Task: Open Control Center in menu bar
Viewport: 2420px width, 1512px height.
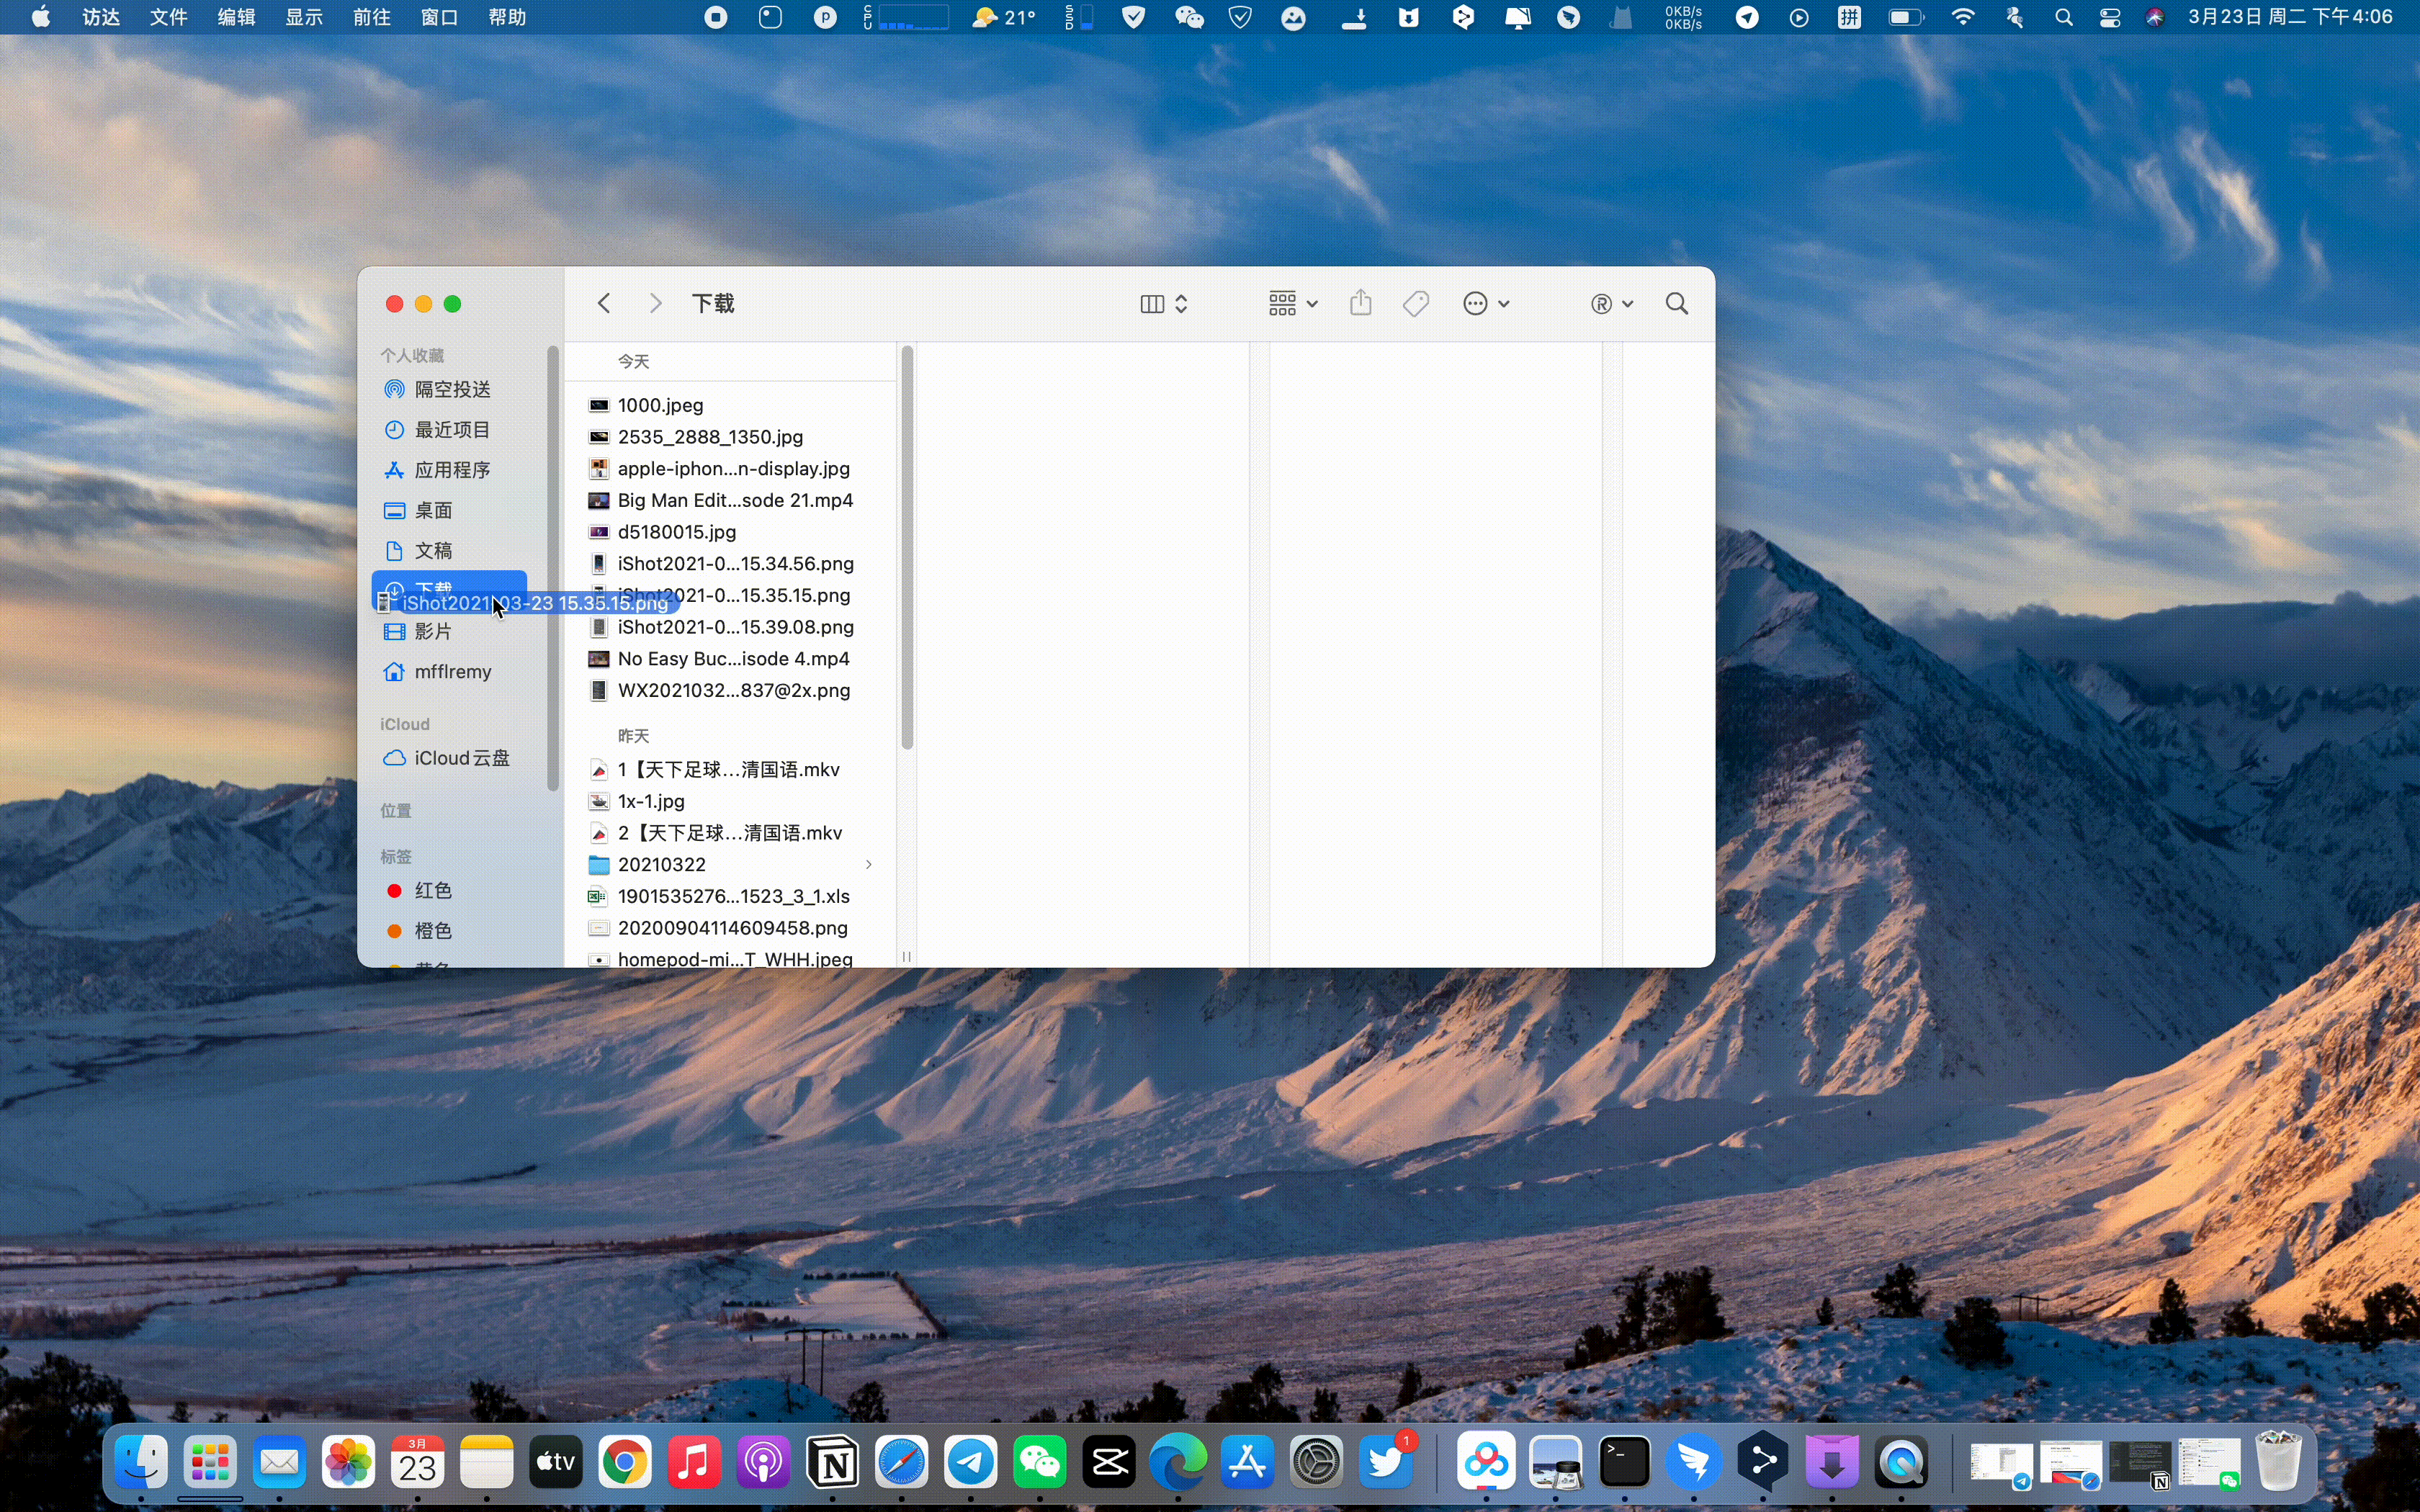Action: tap(2110, 17)
